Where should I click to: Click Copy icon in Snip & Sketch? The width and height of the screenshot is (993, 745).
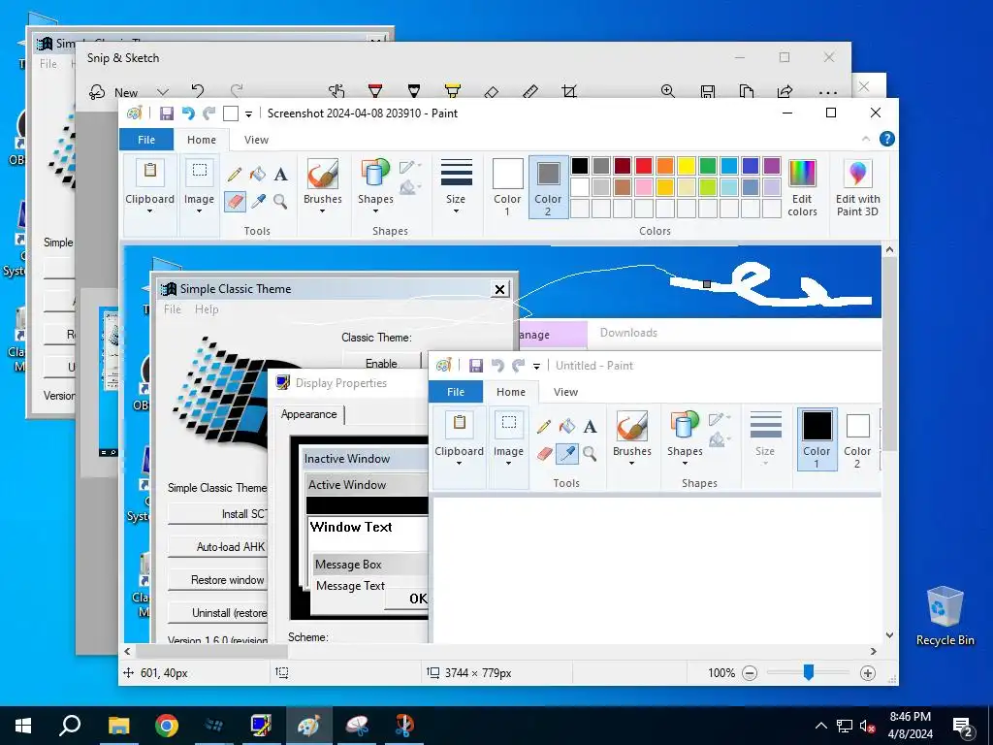pos(747,92)
